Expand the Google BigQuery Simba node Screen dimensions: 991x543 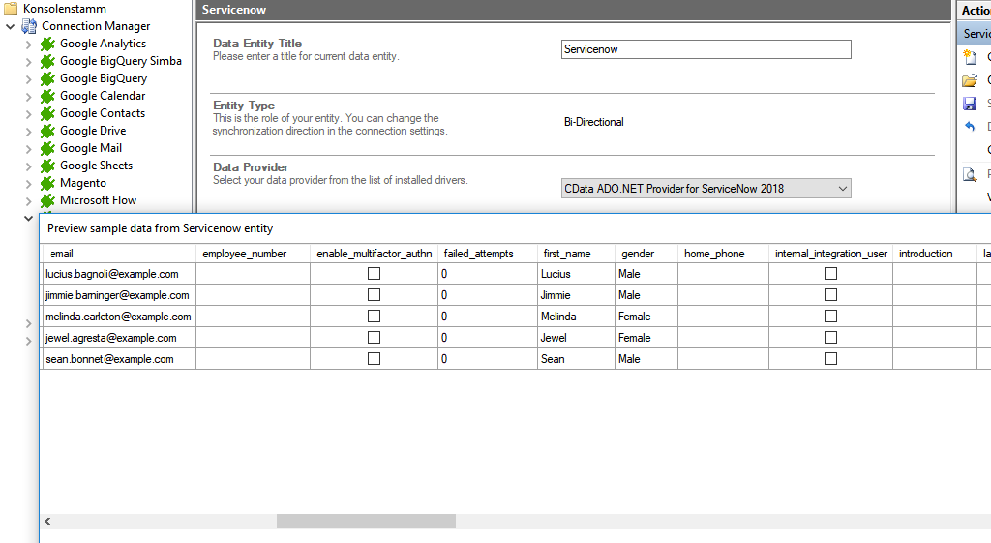click(28, 62)
